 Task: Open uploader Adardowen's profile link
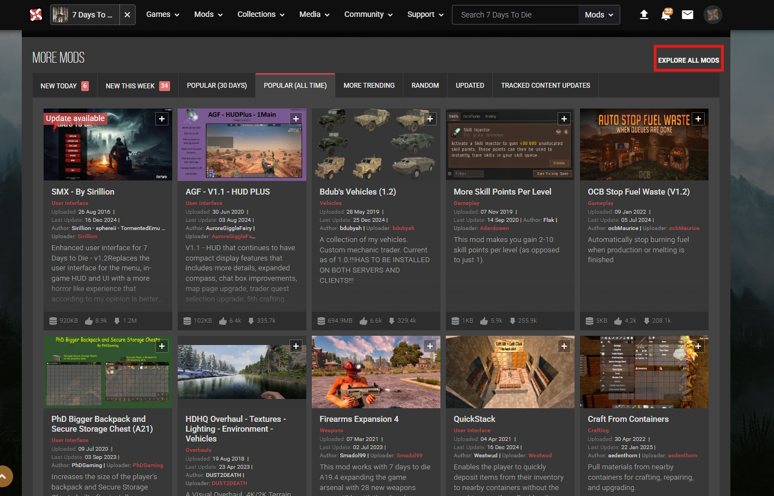coord(494,228)
